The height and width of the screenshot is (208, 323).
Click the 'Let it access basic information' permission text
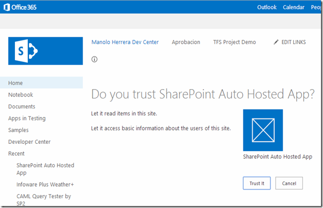click(x=161, y=128)
